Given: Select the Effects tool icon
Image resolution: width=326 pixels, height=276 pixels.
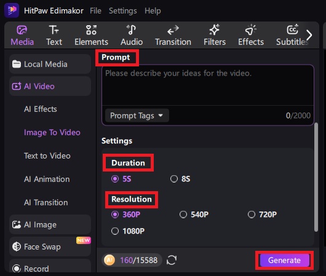Looking at the screenshot, I should 251,30.
